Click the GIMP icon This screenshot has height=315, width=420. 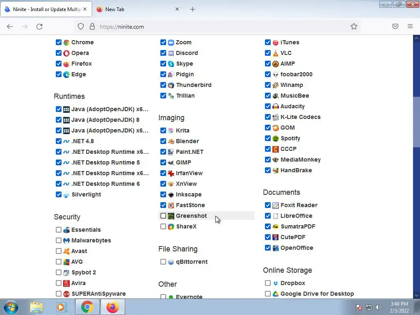(x=171, y=162)
